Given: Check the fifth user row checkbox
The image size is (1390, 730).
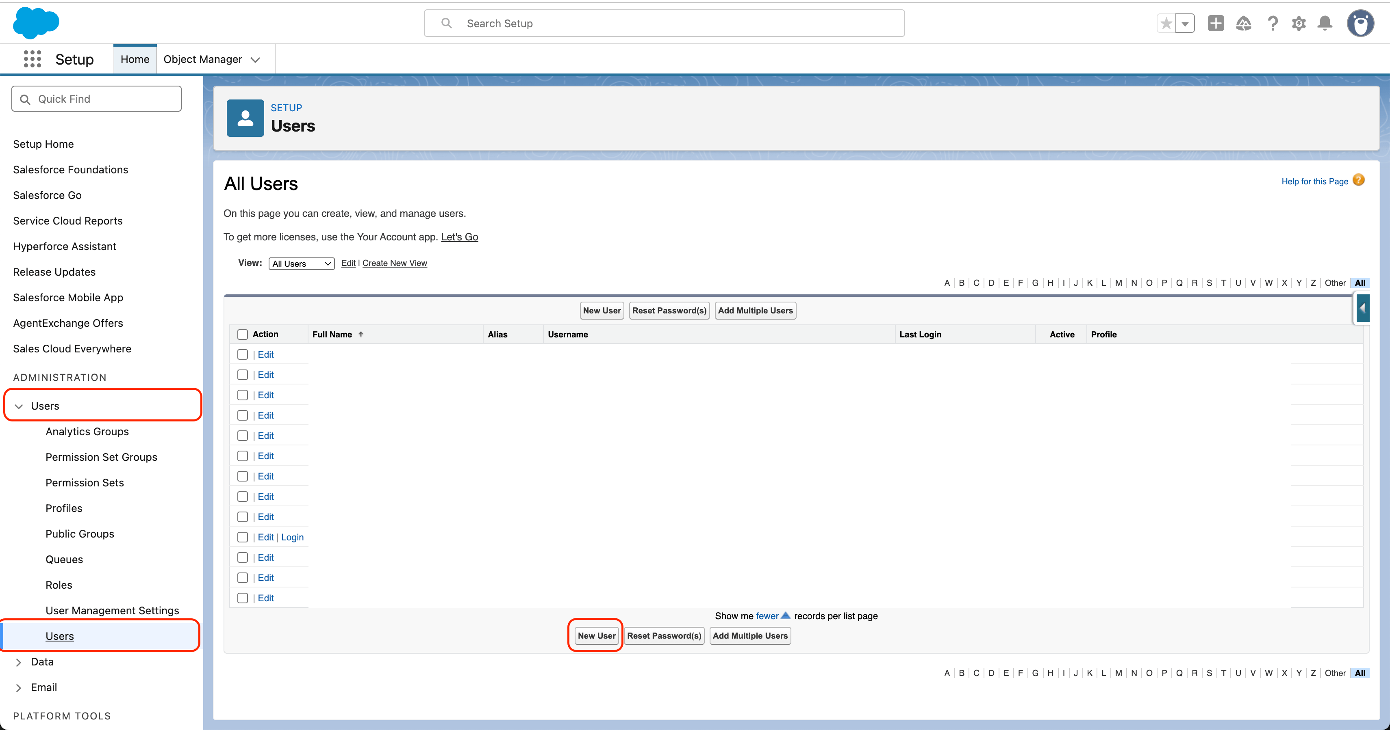Looking at the screenshot, I should (243, 436).
